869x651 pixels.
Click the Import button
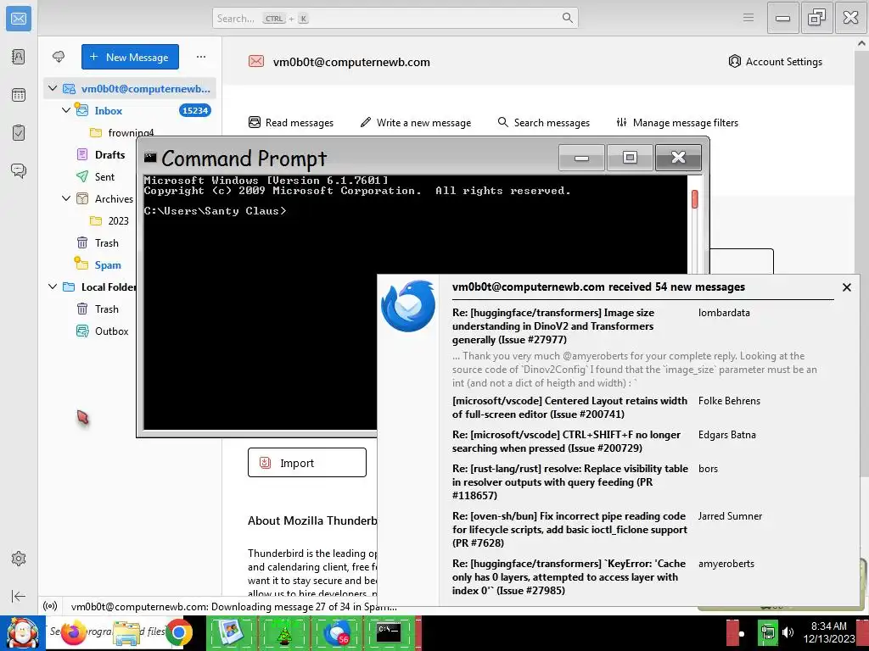[x=307, y=462]
